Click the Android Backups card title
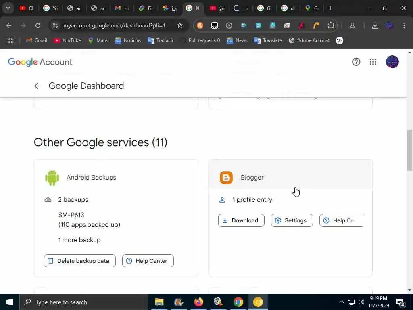413x310 pixels. click(92, 178)
